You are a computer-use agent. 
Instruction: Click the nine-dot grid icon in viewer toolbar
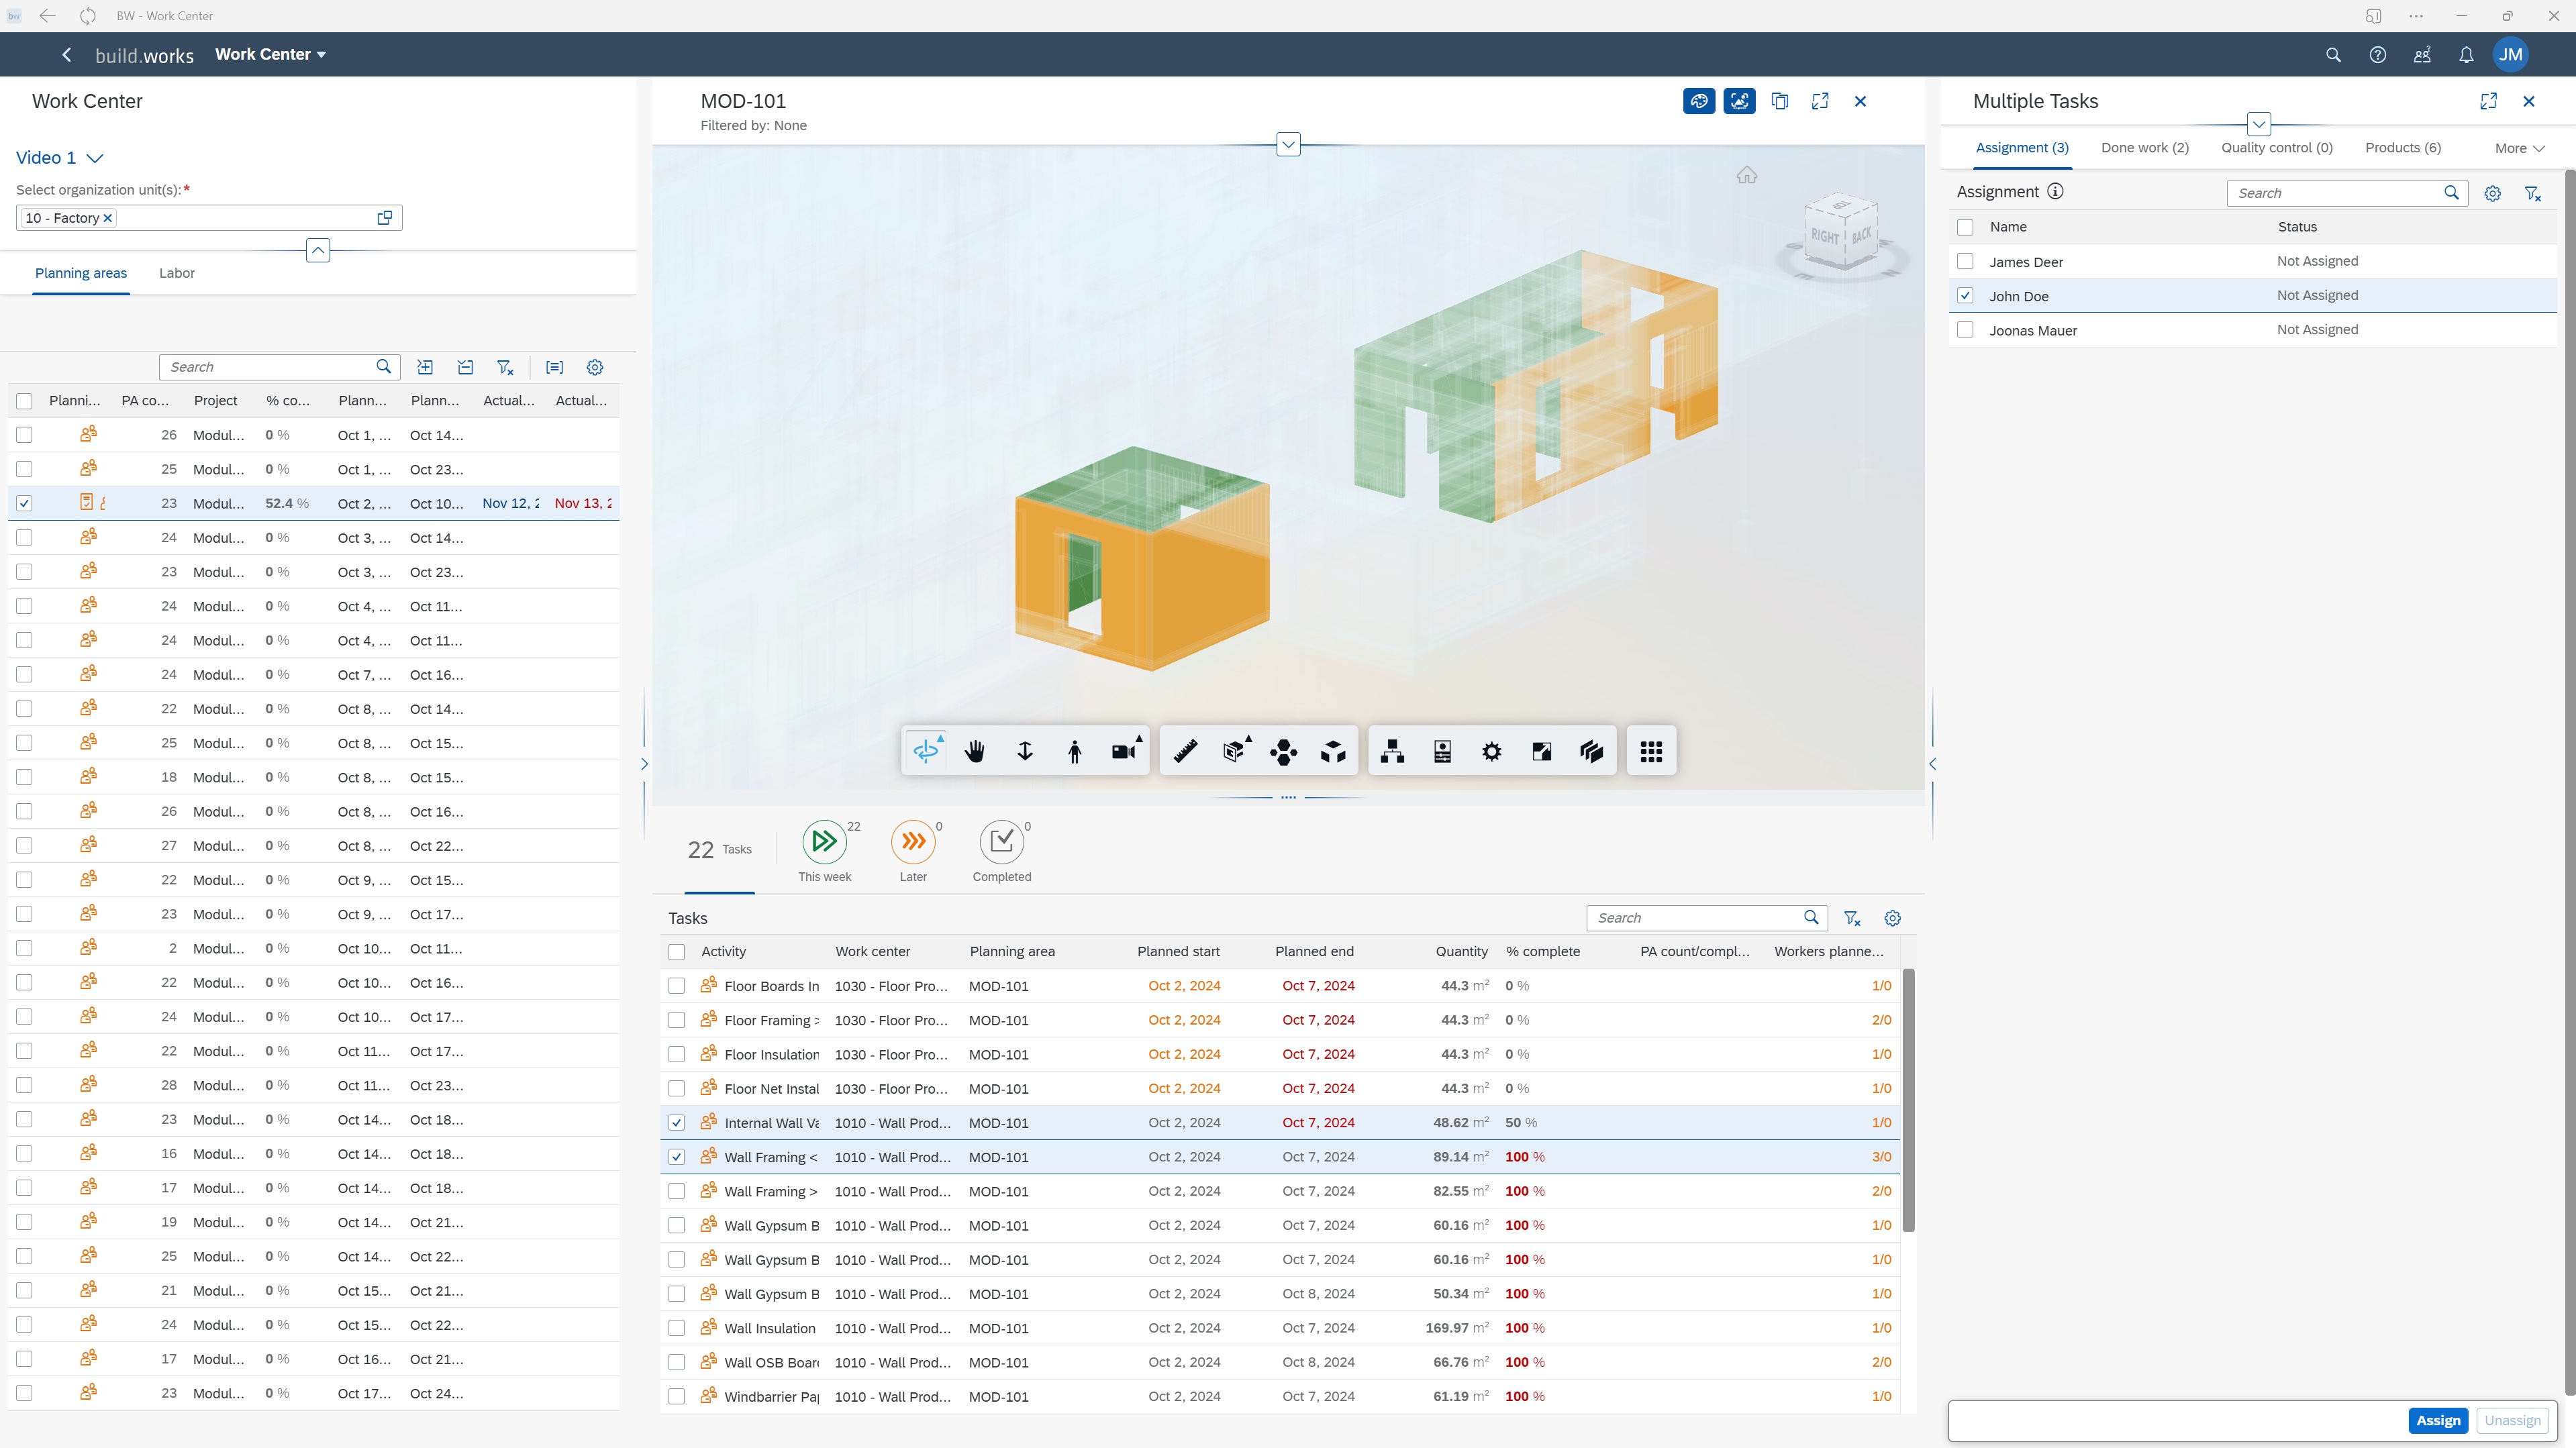[1651, 751]
